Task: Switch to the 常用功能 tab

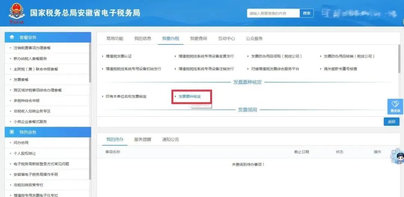Action: [115, 39]
